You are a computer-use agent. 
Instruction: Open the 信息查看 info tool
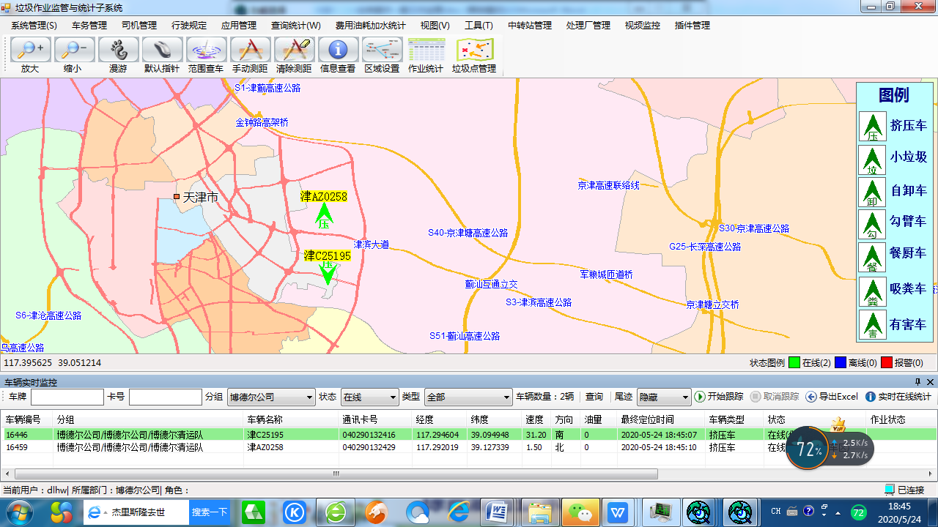(x=338, y=51)
